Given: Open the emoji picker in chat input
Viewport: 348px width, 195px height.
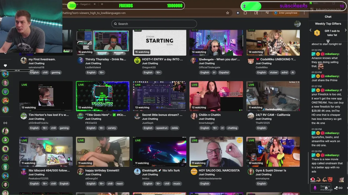Looking at the screenshot, I should click(326, 188).
